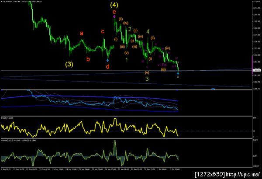Select the green '4' wave label
262x179 pixels.
click(148, 31)
